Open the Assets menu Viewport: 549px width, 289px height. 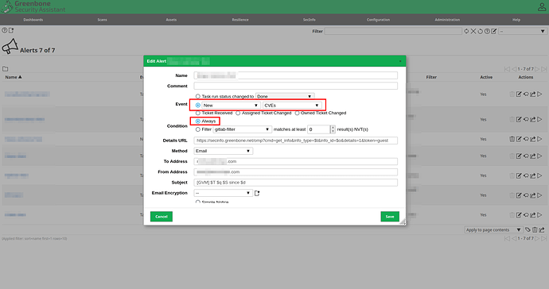click(171, 20)
